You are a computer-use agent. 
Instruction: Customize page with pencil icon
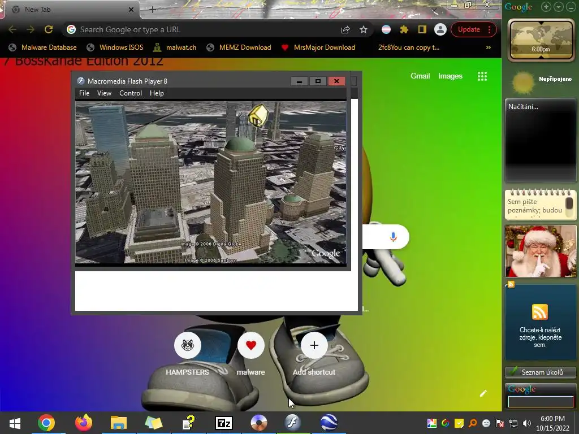click(483, 393)
